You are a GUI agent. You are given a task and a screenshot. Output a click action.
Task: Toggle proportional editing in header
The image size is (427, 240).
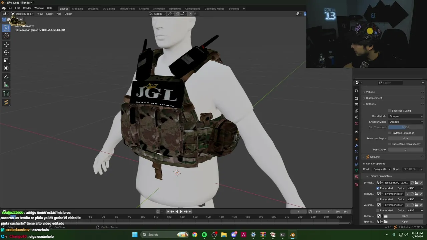190,14
